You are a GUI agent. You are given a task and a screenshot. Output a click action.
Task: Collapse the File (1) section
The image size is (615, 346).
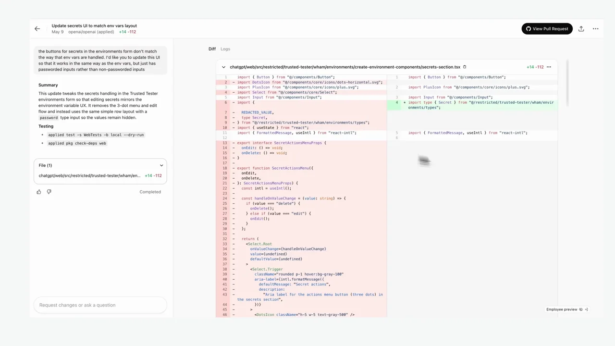(161, 165)
